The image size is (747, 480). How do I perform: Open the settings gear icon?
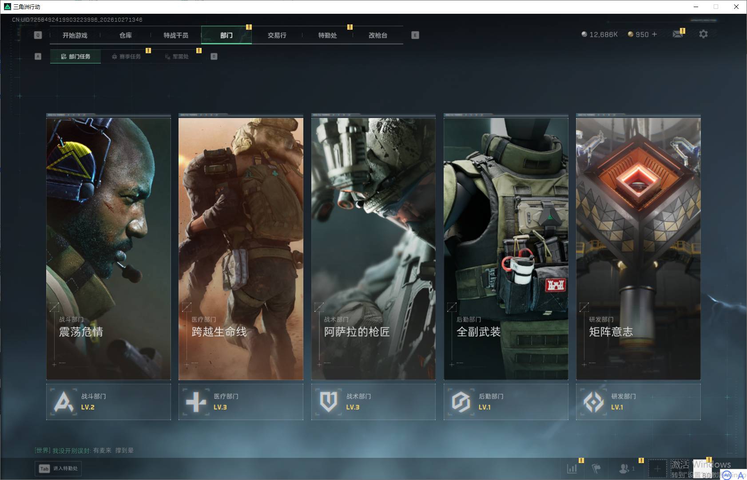(x=703, y=34)
